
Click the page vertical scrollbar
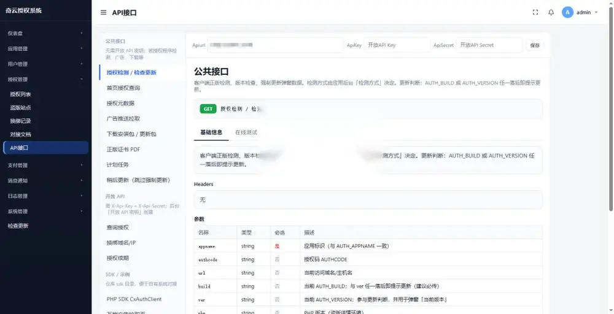click(611, 110)
